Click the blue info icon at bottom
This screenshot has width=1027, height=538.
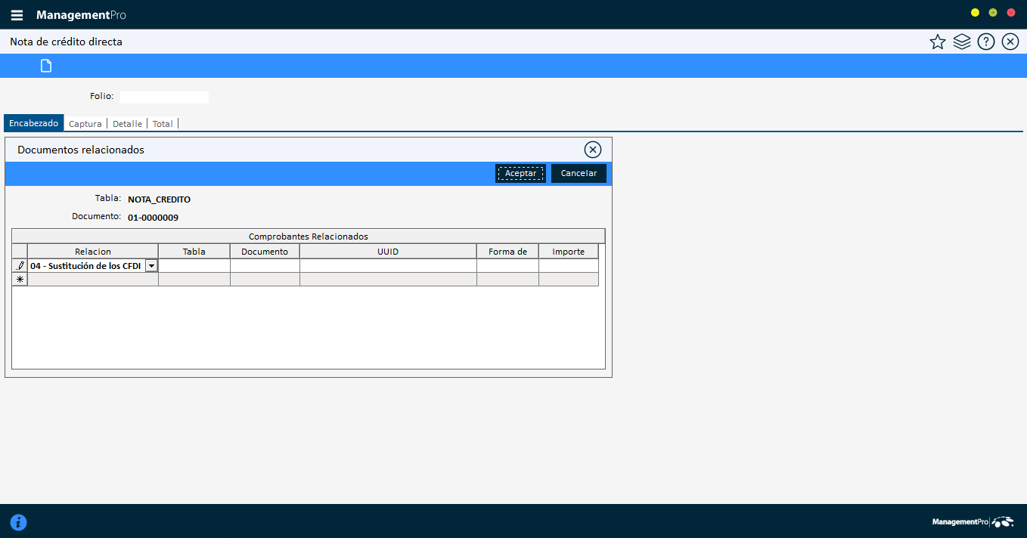(x=18, y=522)
